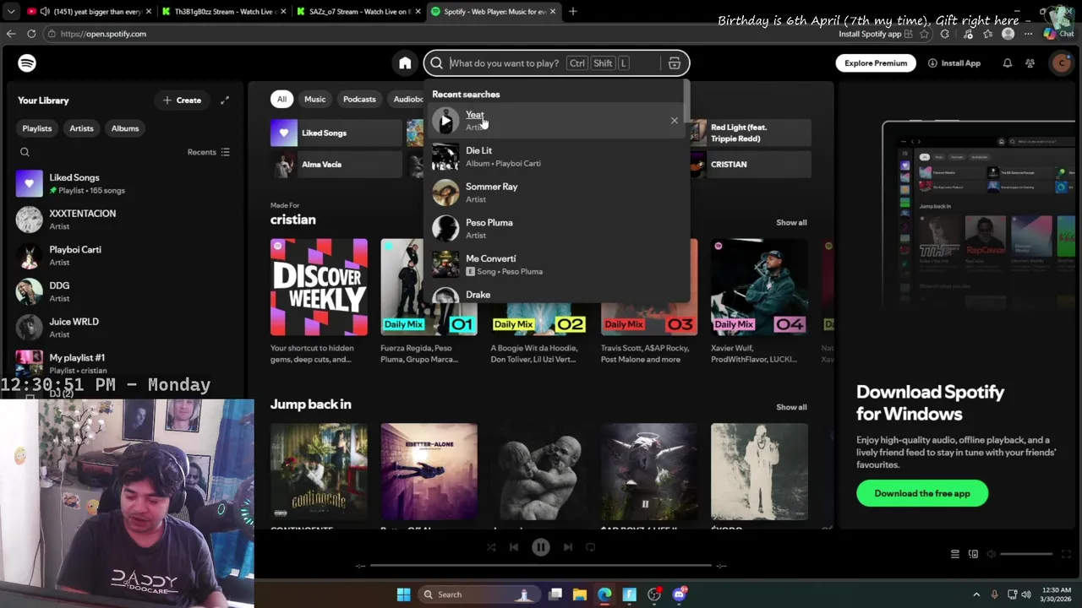Click the Spotify logo icon
The height and width of the screenshot is (608, 1082).
click(27, 63)
